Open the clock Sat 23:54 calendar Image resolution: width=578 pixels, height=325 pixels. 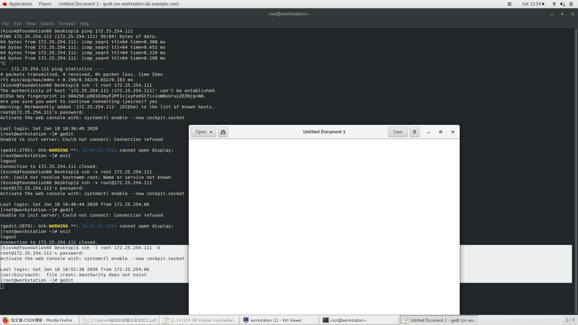533,4
